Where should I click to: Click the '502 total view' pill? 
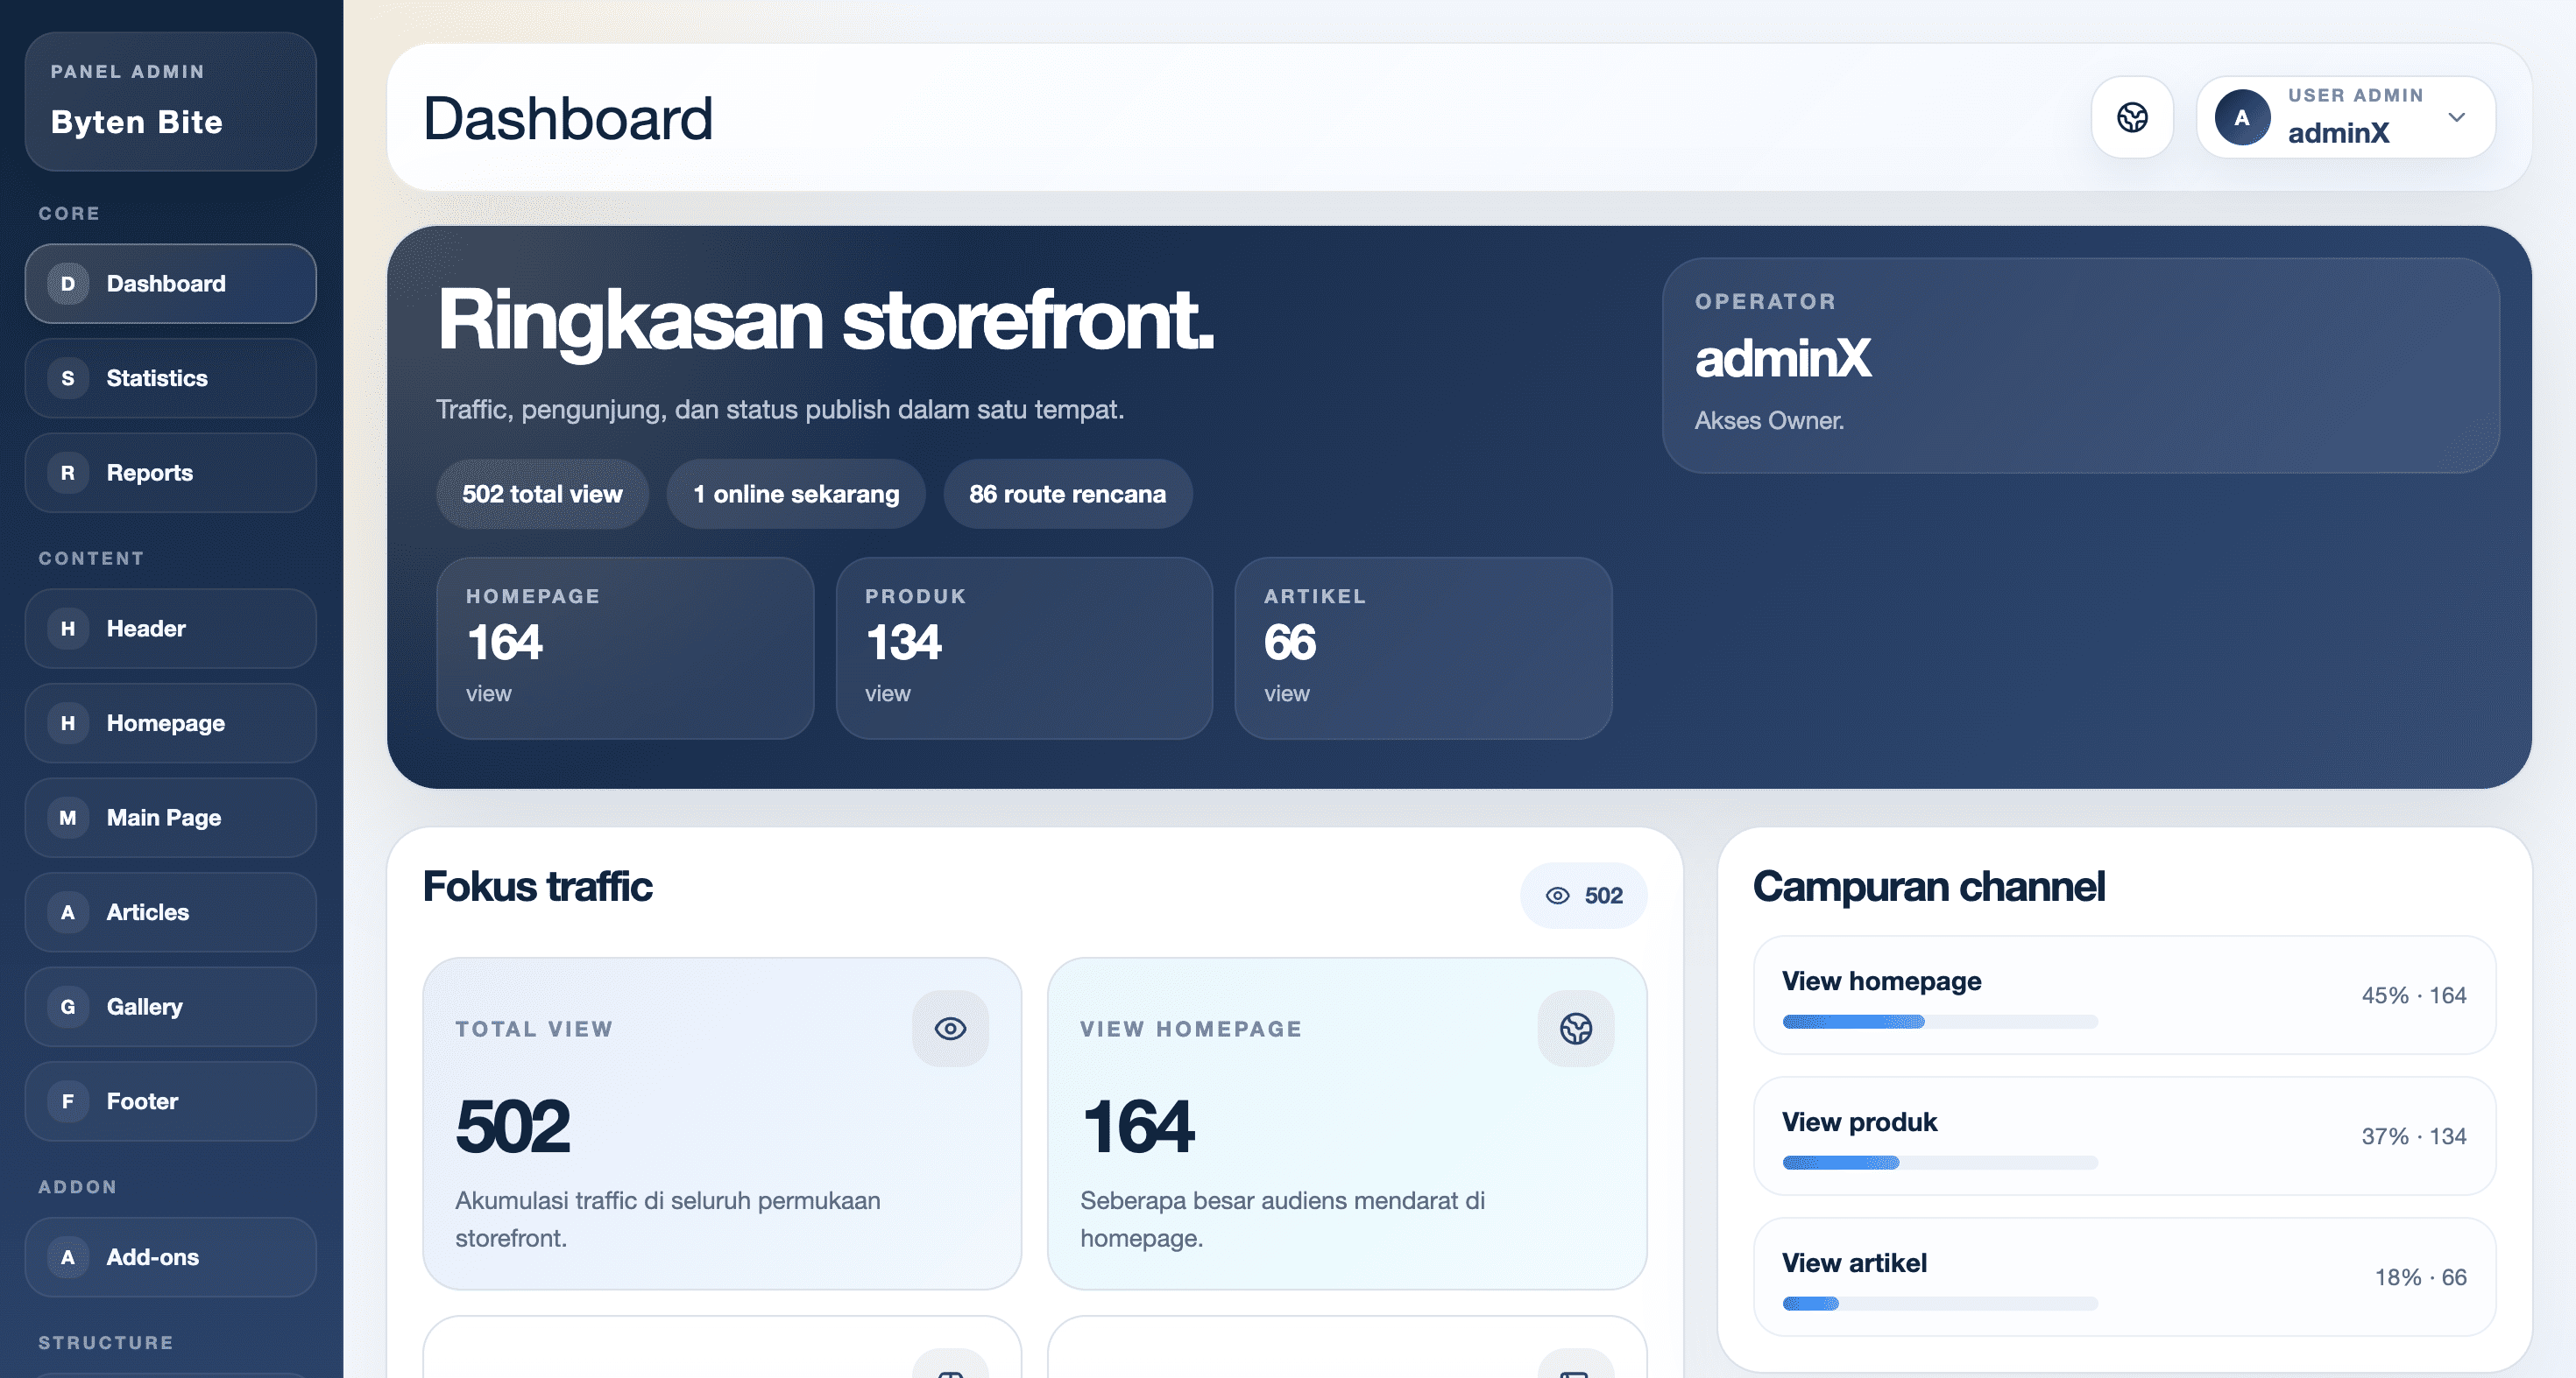click(x=542, y=494)
